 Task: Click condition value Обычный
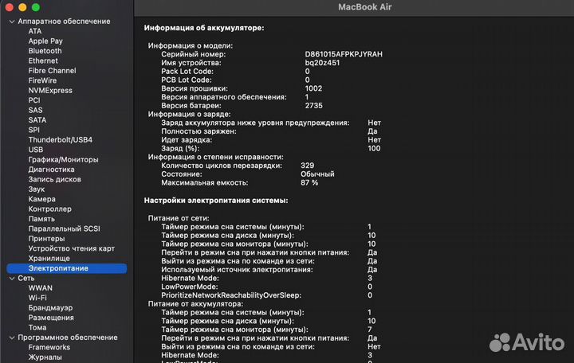tap(317, 174)
